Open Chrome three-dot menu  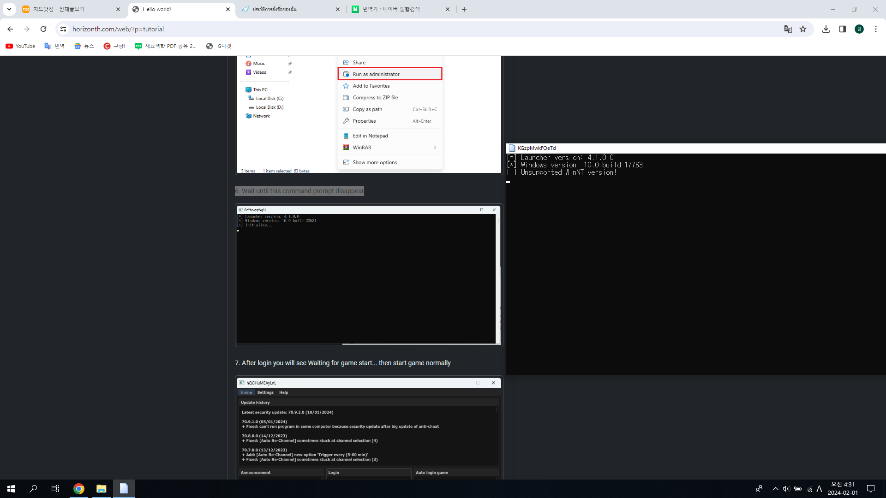tap(875, 29)
